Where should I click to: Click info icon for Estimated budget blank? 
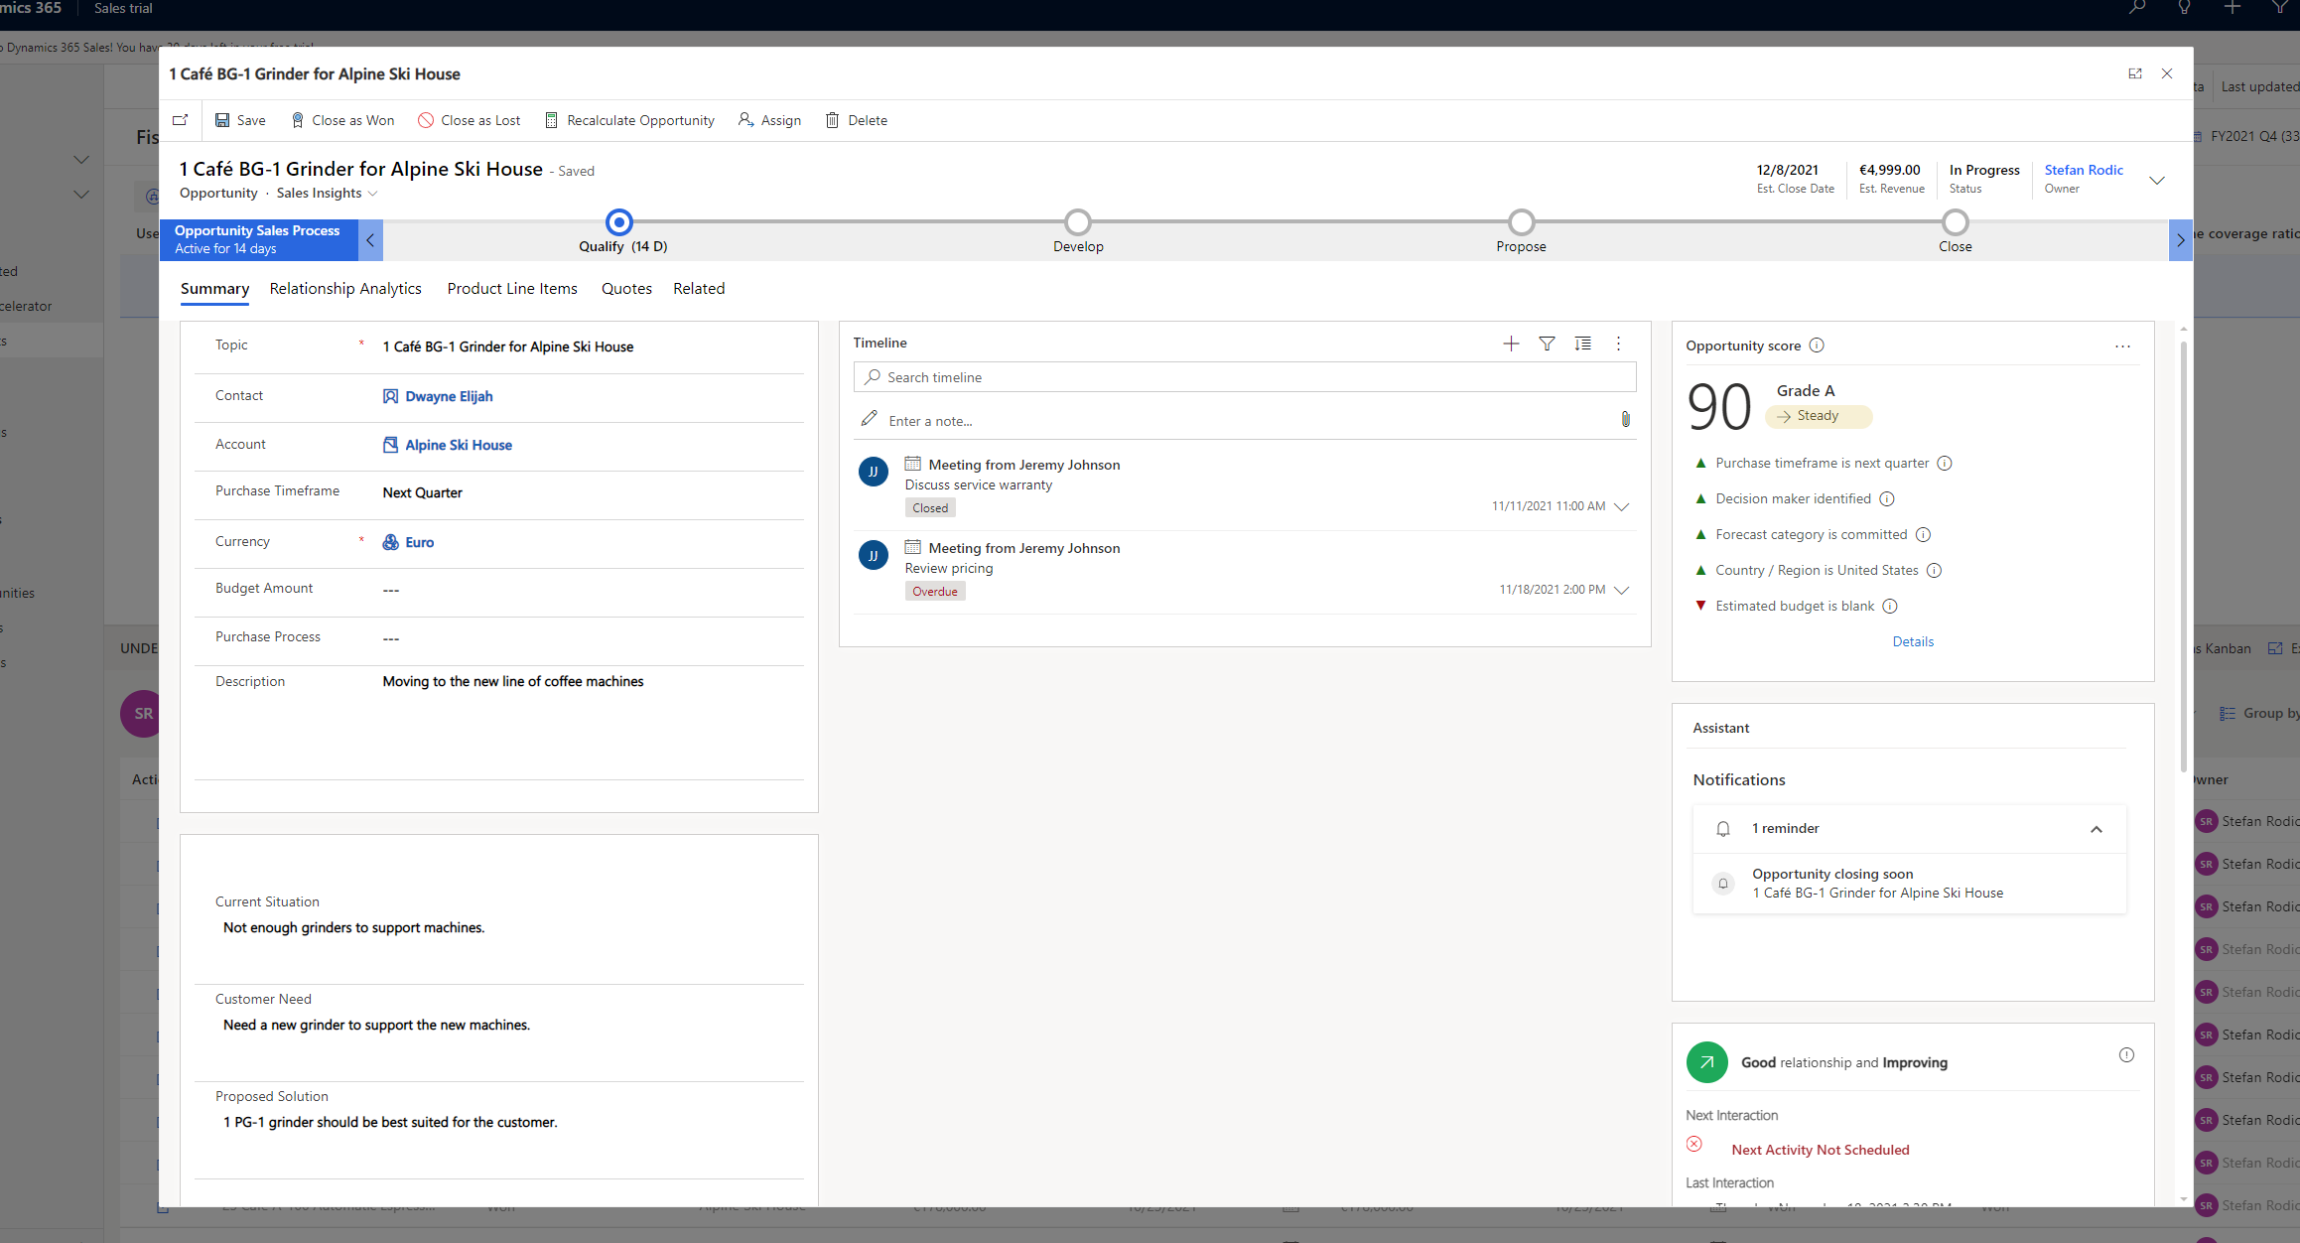pos(1890,607)
